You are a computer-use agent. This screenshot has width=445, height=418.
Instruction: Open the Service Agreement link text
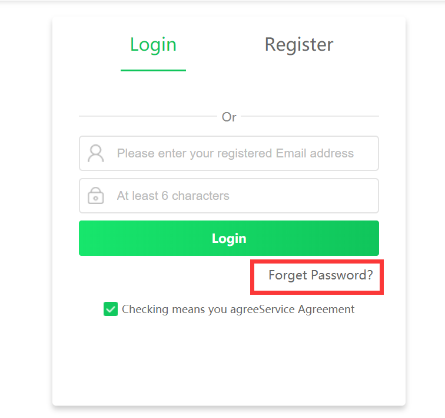[307, 309]
